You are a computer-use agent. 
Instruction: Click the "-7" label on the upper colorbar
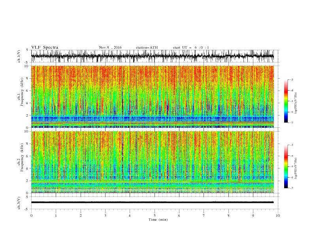click(x=291, y=123)
